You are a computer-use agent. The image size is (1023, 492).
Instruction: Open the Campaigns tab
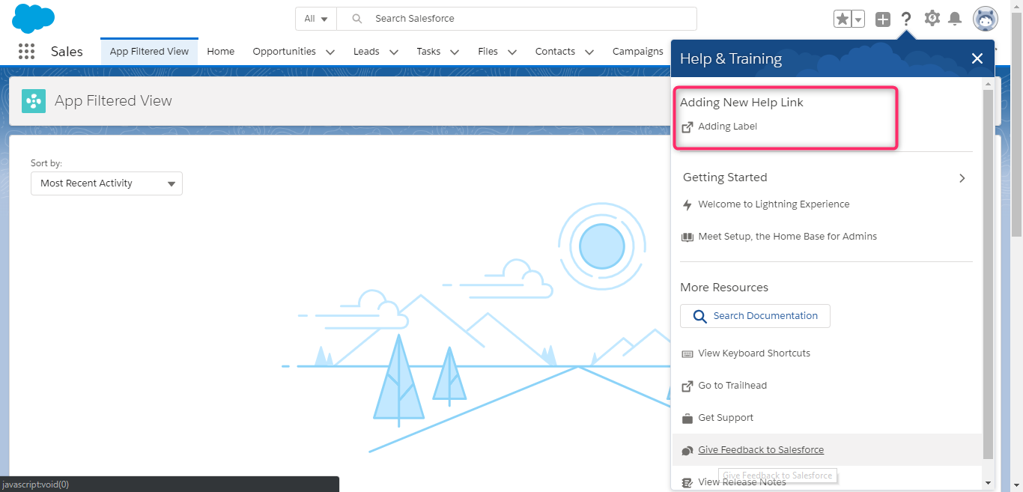coord(638,52)
